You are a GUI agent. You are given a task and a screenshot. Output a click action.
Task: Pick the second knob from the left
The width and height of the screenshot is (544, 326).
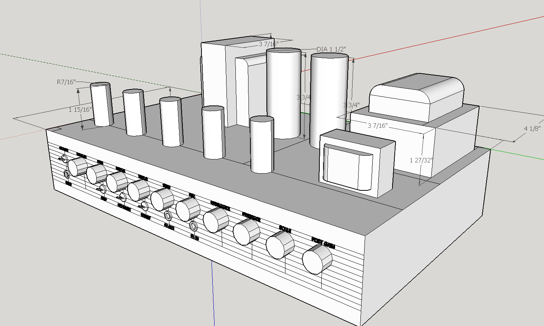(x=97, y=174)
